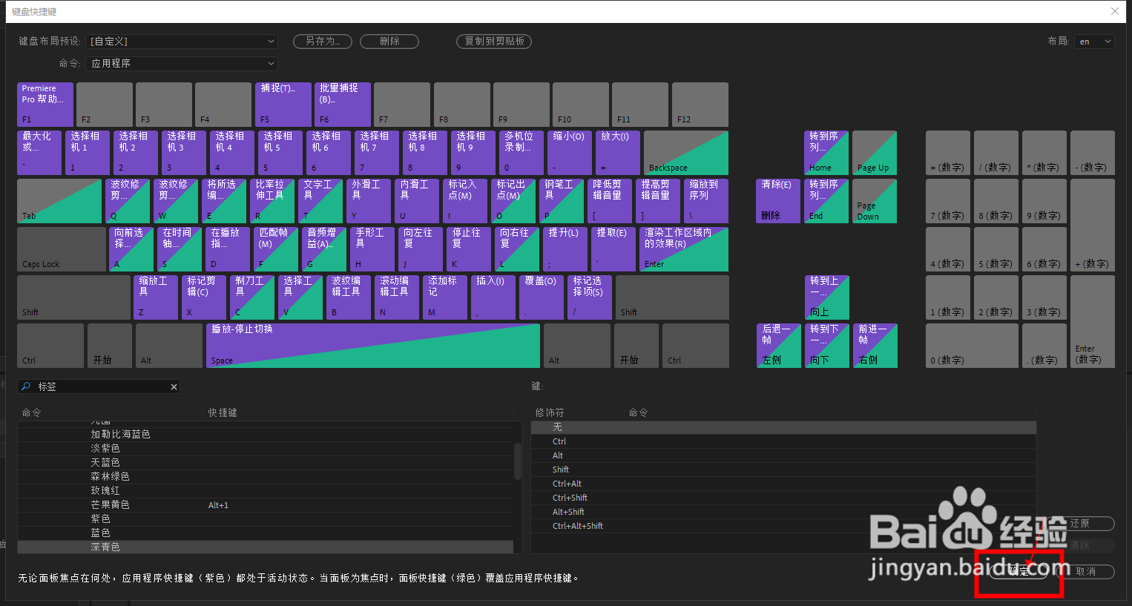Select the numpad Enter (数字) key
This screenshot has width=1132, height=606.
[x=1093, y=321]
